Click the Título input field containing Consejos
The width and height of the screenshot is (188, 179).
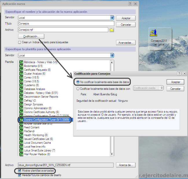(66, 23)
